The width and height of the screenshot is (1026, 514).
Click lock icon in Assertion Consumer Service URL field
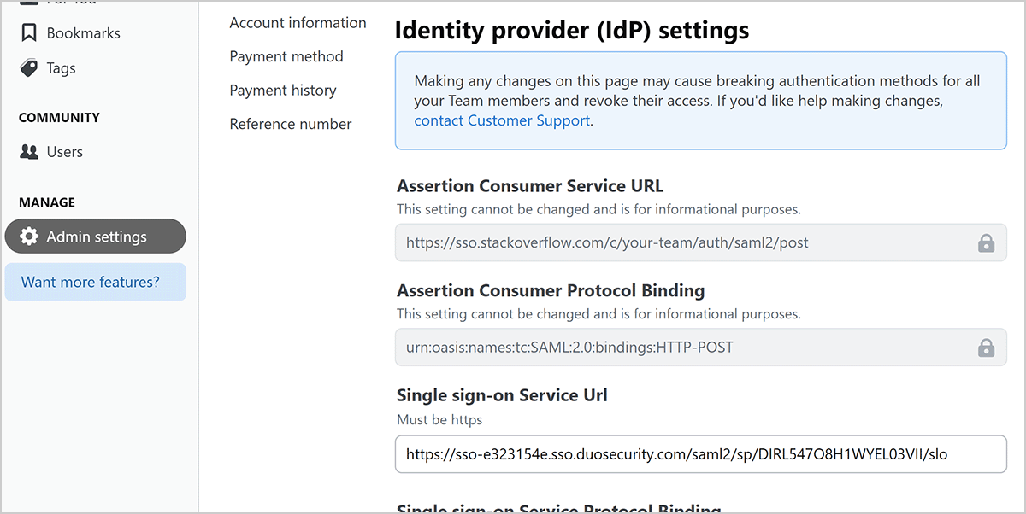(x=986, y=243)
